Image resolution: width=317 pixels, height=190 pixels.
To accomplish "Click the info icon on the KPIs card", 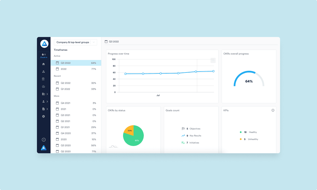I will (x=273, y=110).
